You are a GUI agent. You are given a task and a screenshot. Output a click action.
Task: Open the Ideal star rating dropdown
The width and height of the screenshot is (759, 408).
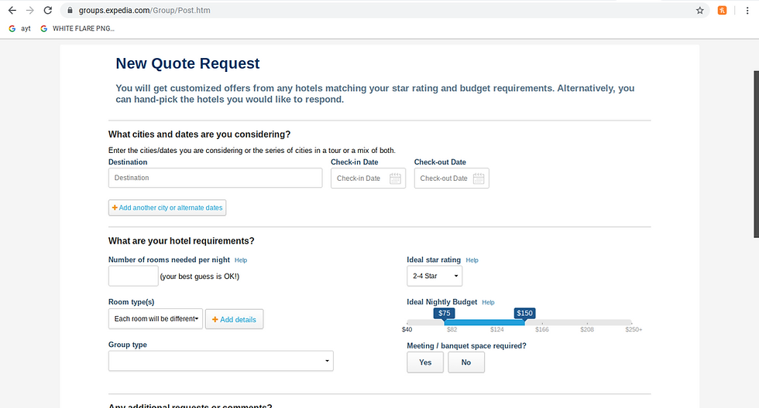click(434, 276)
